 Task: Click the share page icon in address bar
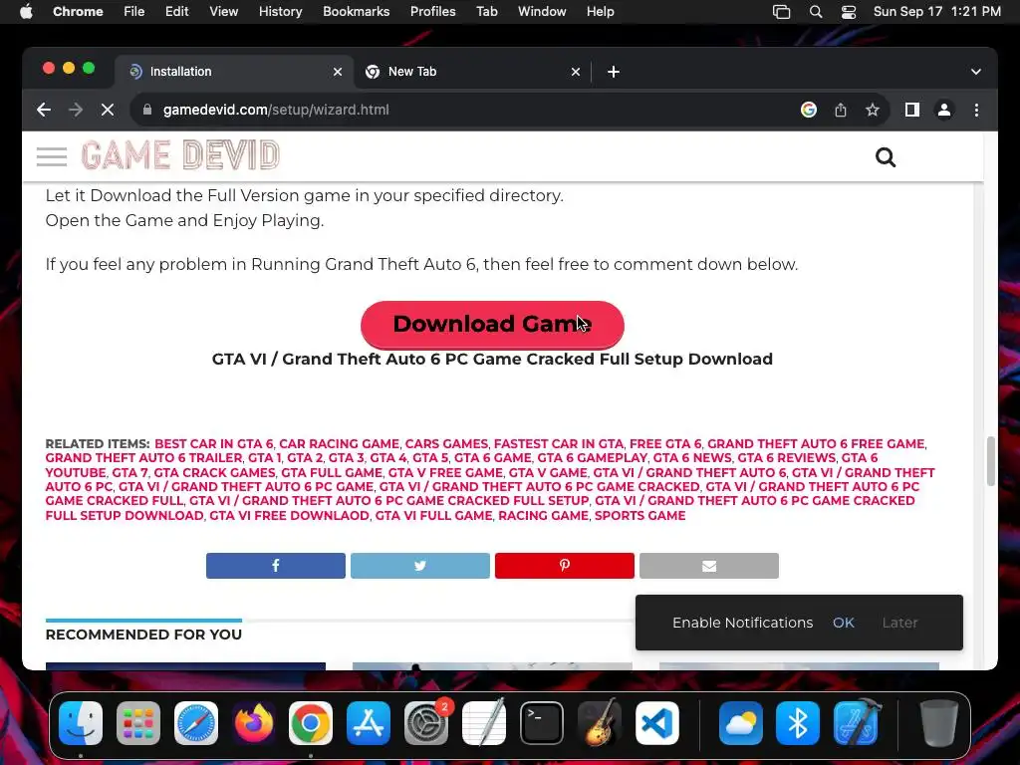(841, 110)
